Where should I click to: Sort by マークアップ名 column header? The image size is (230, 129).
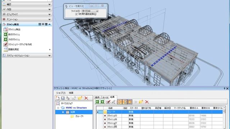[x=180, y=108]
